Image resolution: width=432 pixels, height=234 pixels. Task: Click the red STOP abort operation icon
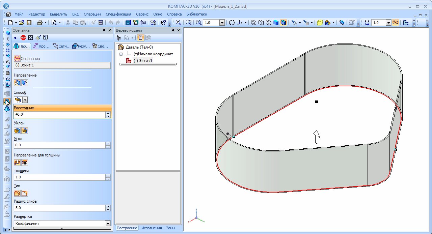23,38
